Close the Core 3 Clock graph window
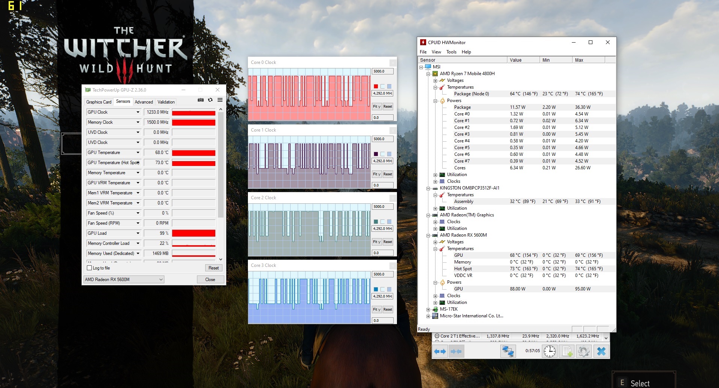Screen dimensions: 719x388 point(392,265)
